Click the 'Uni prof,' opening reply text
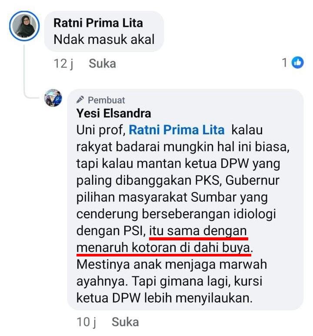Viewport: 313px width, 336px height. coord(101,130)
